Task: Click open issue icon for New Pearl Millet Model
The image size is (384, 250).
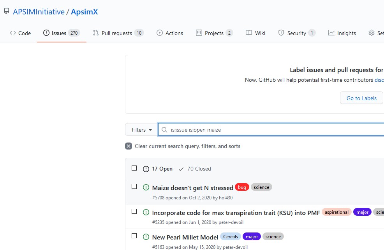Action: point(146,237)
